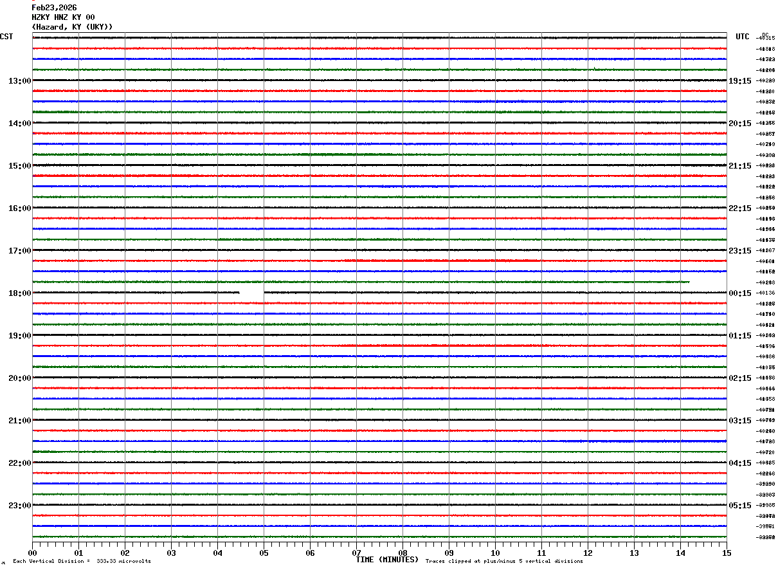778x570 pixels.
Task: Click the 02:15 UTC time label
Action: (x=739, y=378)
